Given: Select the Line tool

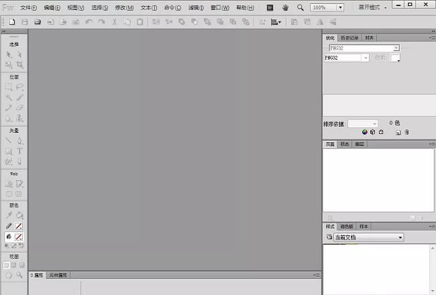Looking at the screenshot, I should [x=9, y=141].
